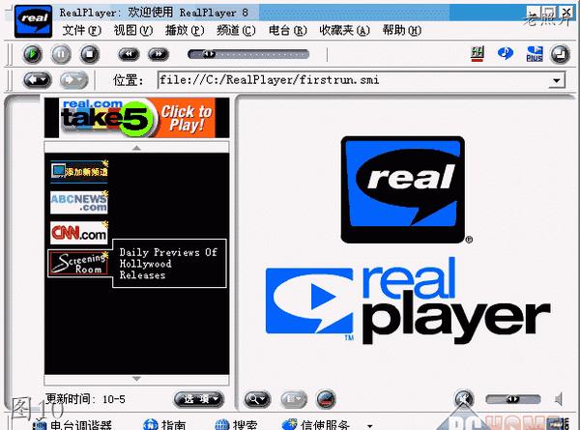Go back with the left arrow button
The height and width of the screenshot is (430, 580).
pos(38,80)
